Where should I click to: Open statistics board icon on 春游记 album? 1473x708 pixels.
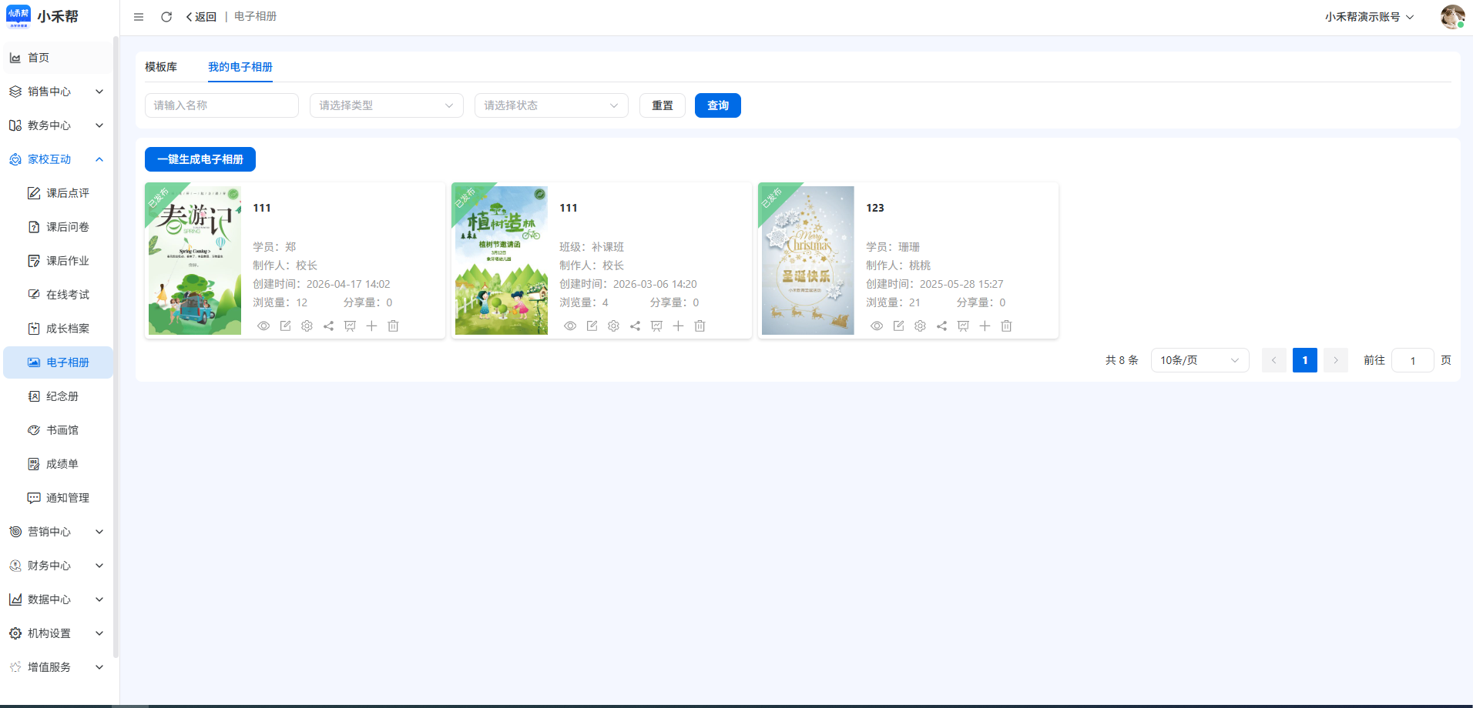[350, 326]
